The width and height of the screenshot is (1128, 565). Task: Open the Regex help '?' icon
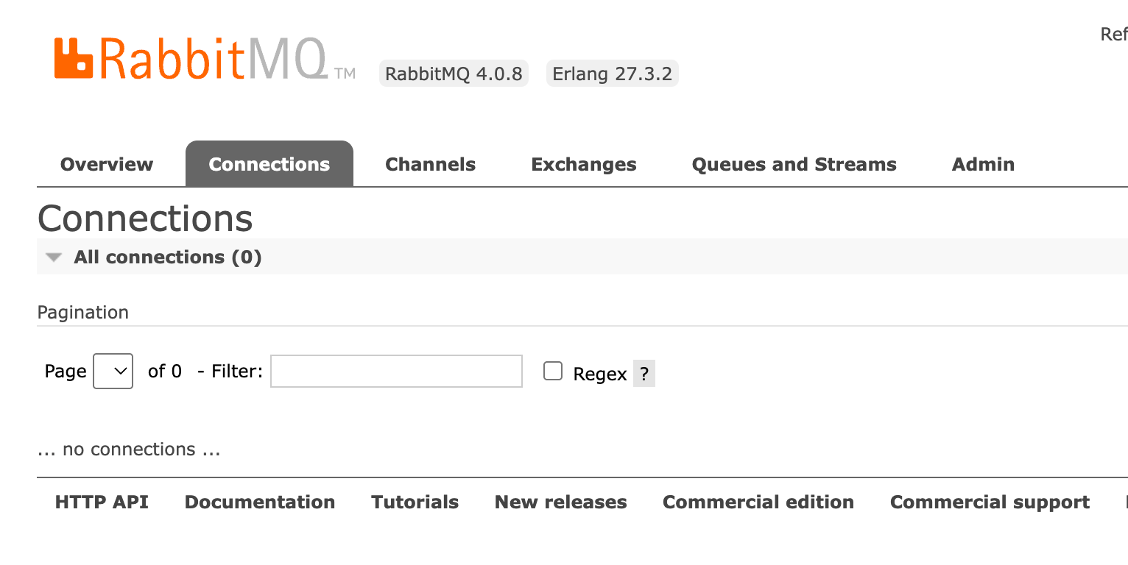coord(644,373)
